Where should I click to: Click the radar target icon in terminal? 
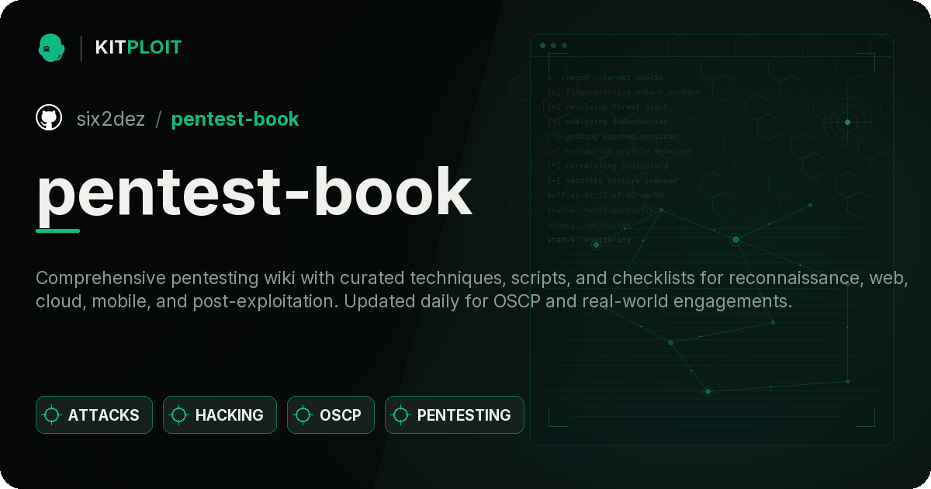point(847,122)
